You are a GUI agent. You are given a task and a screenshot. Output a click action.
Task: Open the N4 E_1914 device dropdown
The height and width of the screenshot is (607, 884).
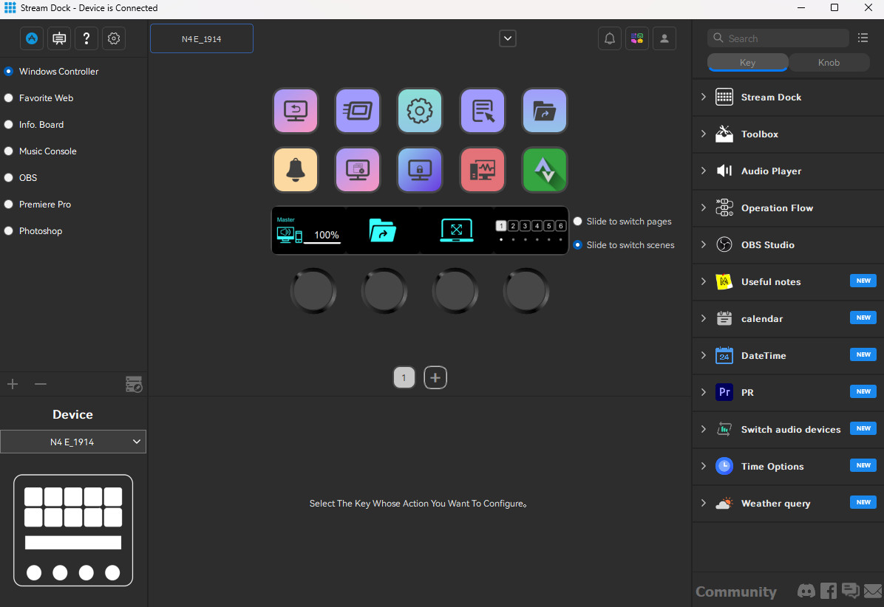coord(73,442)
